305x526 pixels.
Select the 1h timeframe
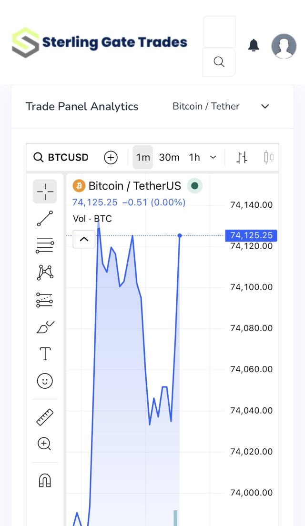pos(194,157)
